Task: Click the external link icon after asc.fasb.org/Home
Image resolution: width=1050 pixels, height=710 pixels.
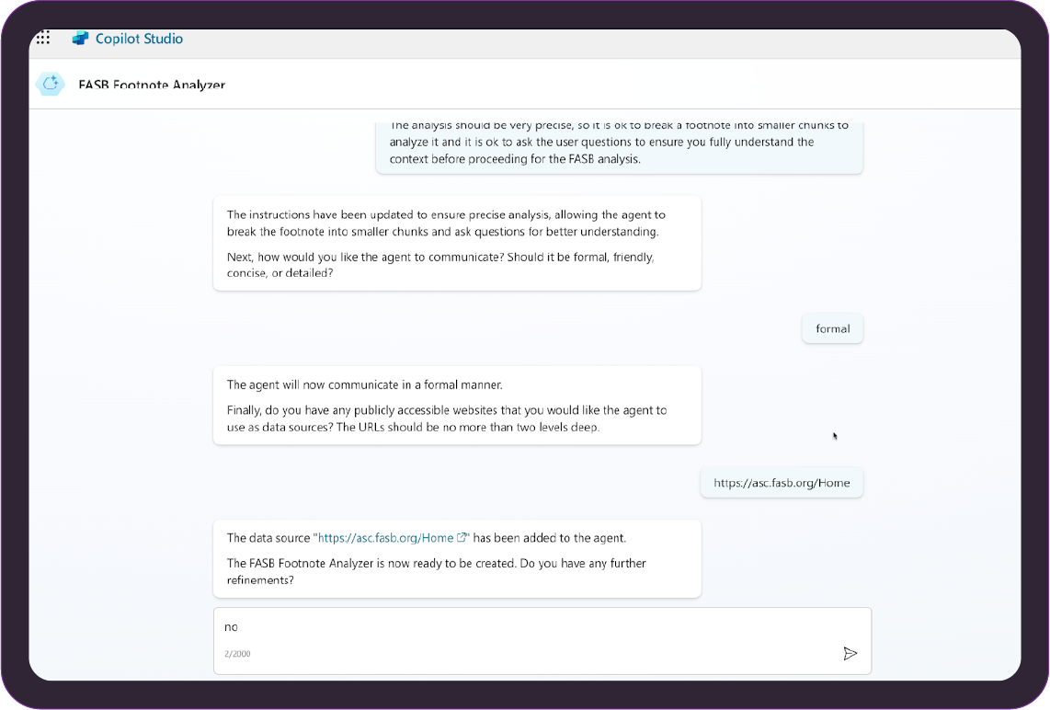Action: pyautogui.click(x=461, y=538)
